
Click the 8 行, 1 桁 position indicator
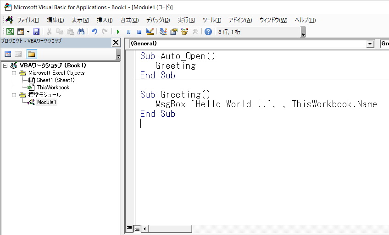229,32
